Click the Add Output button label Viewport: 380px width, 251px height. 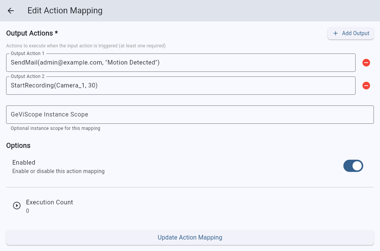(x=355, y=33)
